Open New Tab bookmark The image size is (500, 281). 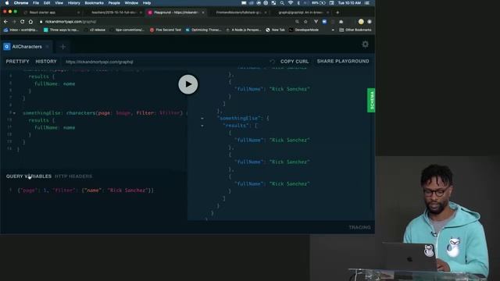(x=275, y=30)
